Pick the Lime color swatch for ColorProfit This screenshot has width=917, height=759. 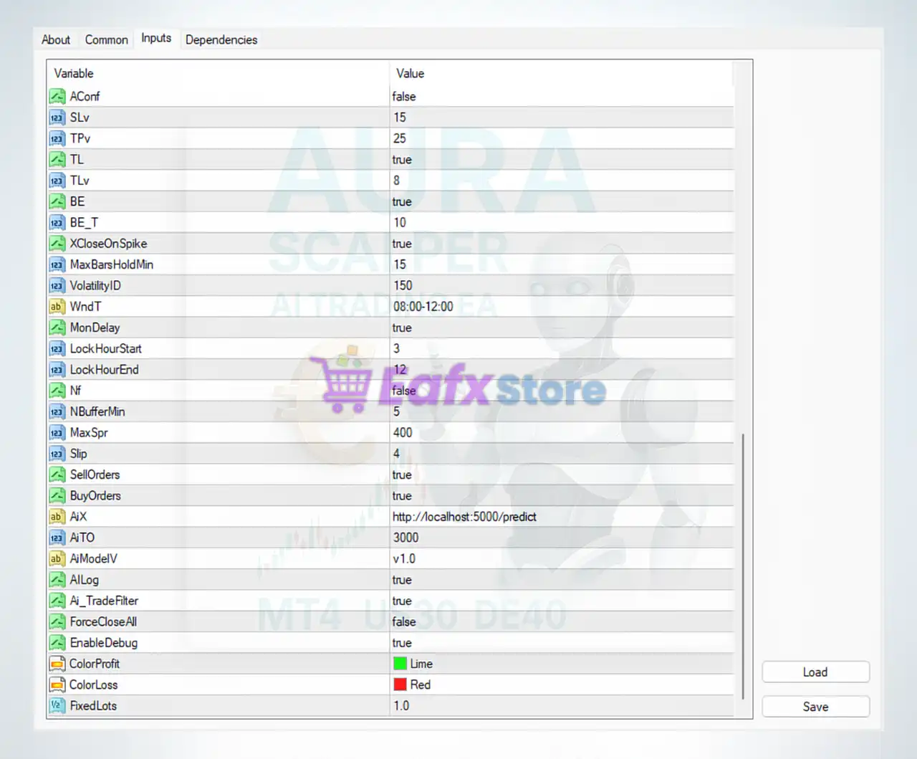(400, 664)
